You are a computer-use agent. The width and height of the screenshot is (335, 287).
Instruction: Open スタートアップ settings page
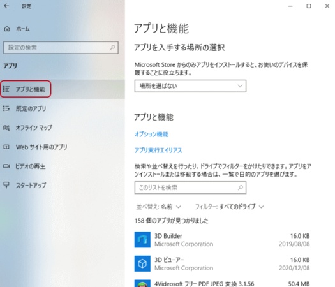point(31,185)
